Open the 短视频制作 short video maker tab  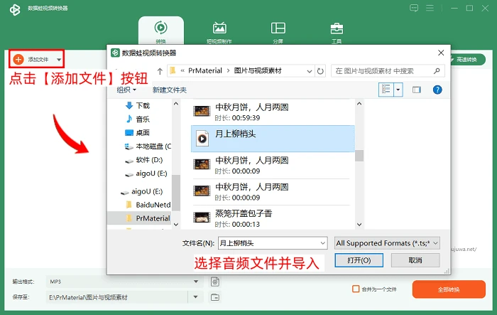(x=219, y=32)
